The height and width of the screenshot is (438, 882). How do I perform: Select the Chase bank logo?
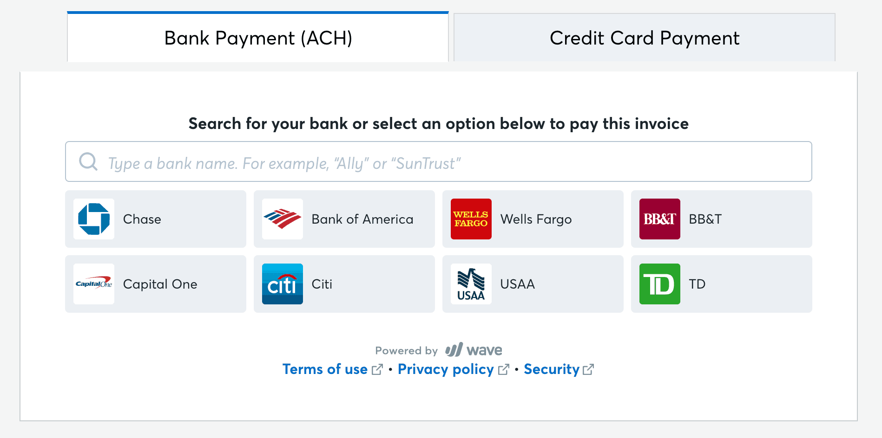click(x=93, y=219)
